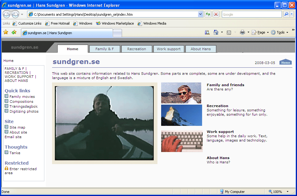Select the sundgren.se browser tab
The height and width of the screenshot is (196, 297).
pyautogui.click(x=67, y=33)
